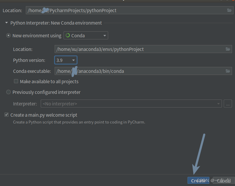Uncheck Create a main.py welcome script
This screenshot has height=186, width=235.
click(7, 115)
